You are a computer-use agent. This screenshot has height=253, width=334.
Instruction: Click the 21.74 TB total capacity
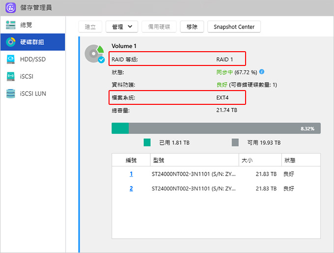pos(226,110)
